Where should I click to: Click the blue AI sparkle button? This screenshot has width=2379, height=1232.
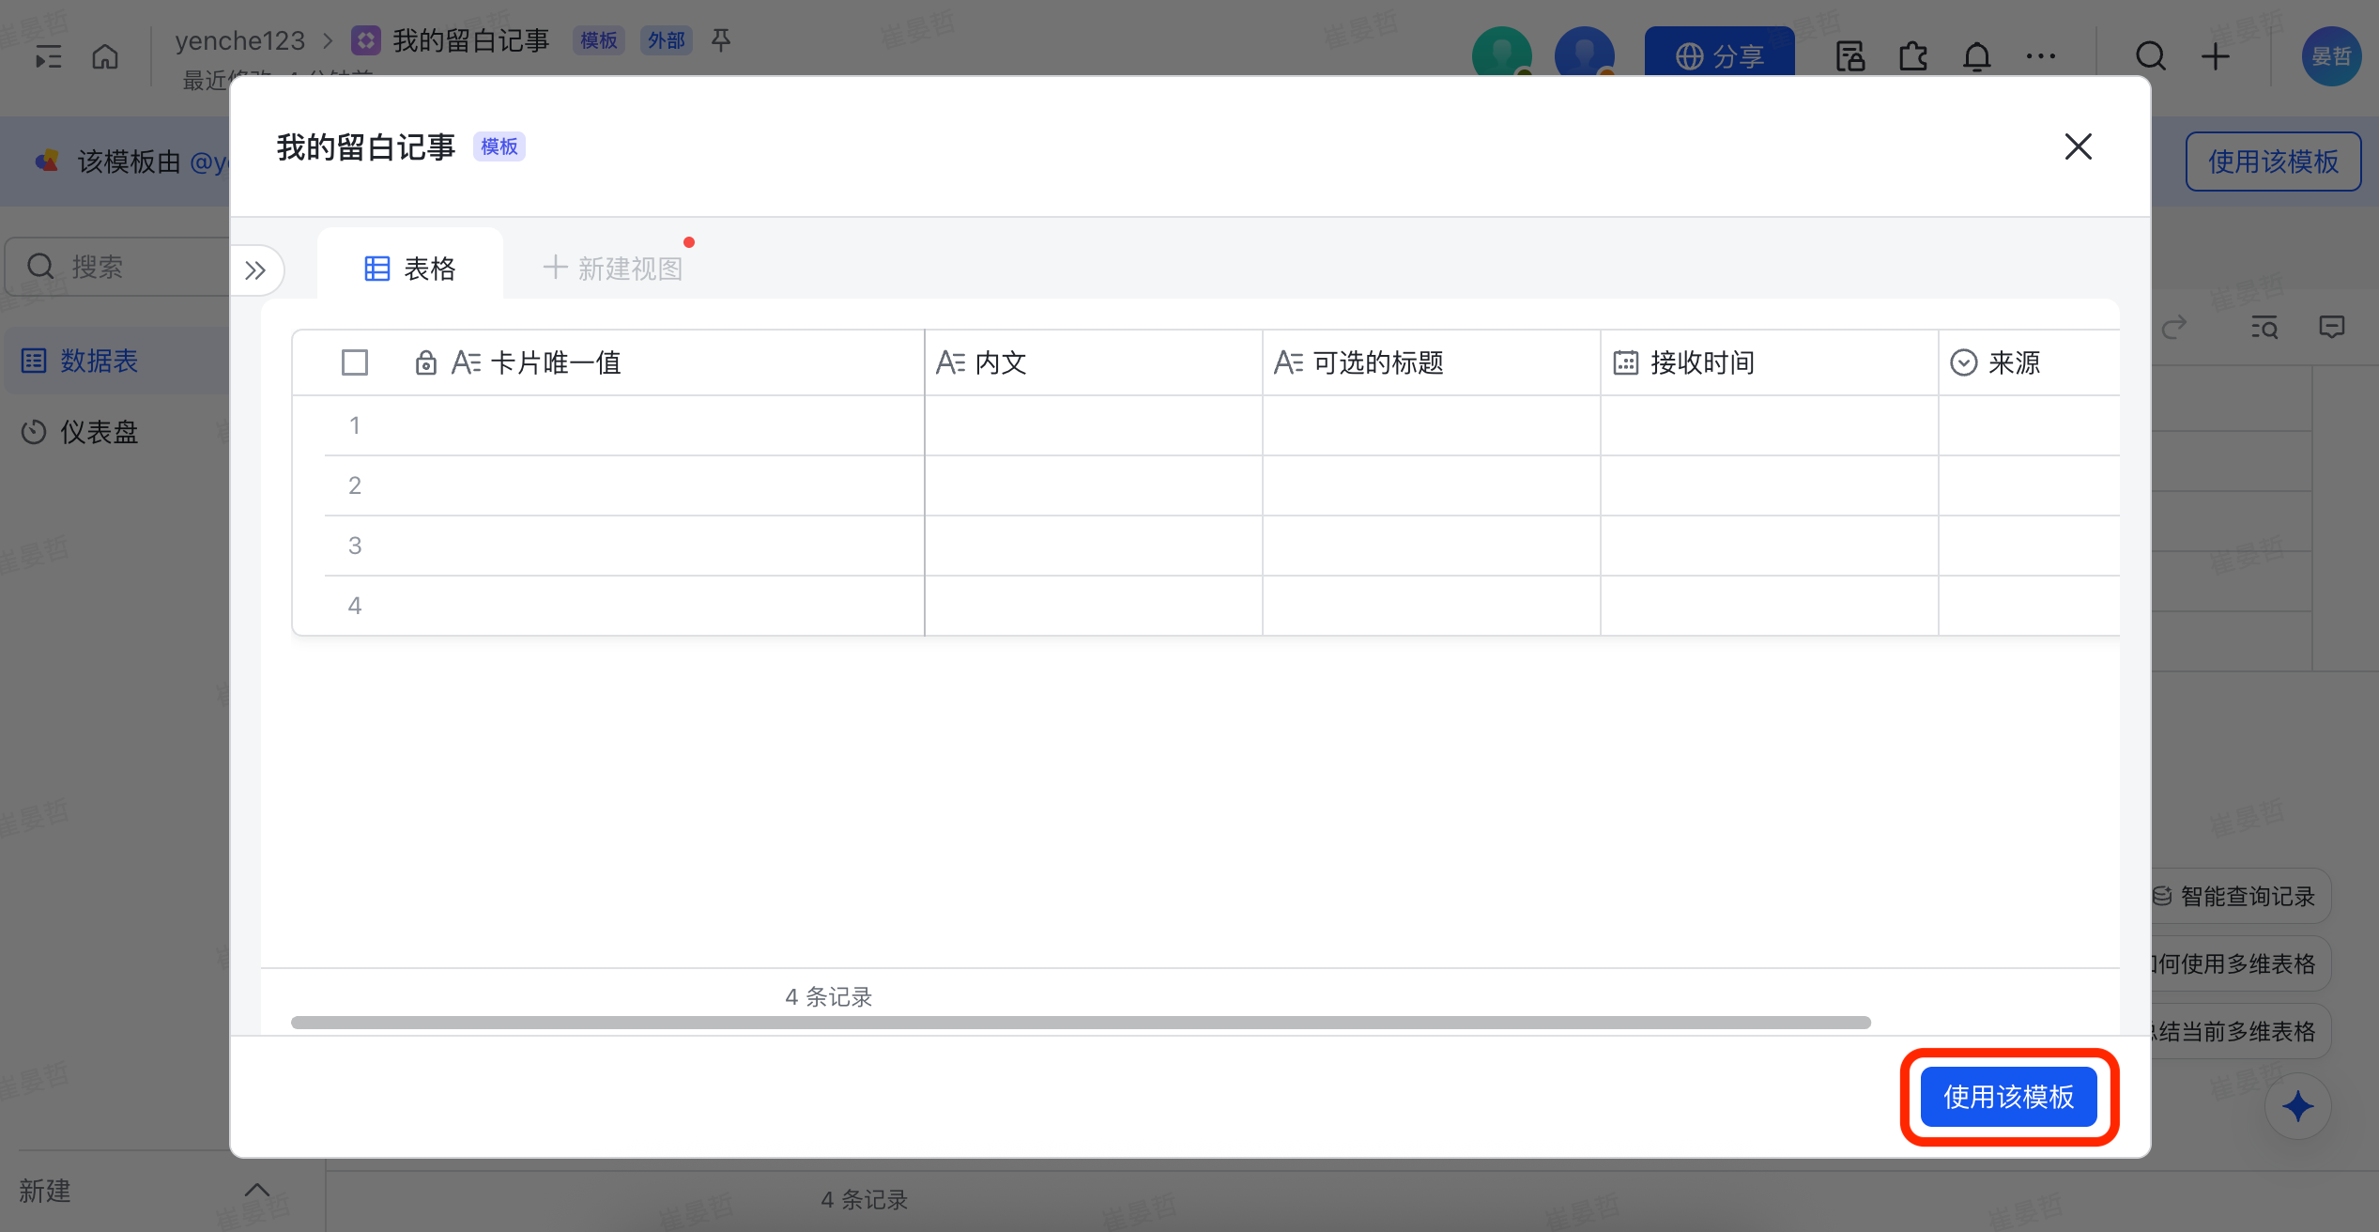pos(2297,1106)
